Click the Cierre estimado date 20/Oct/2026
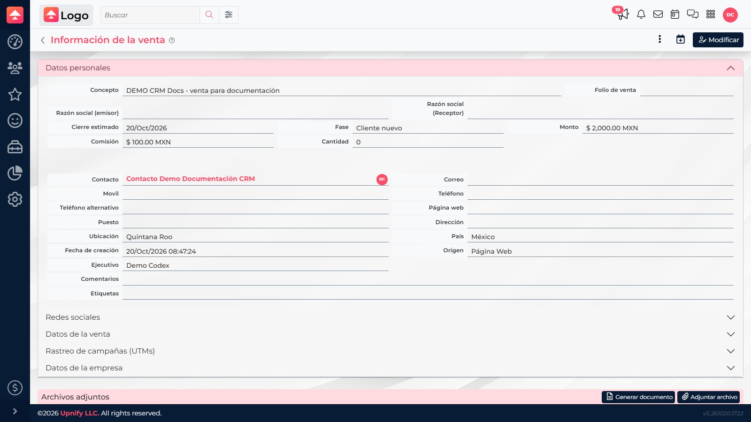Screen dimensions: 751x422 click(146, 128)
